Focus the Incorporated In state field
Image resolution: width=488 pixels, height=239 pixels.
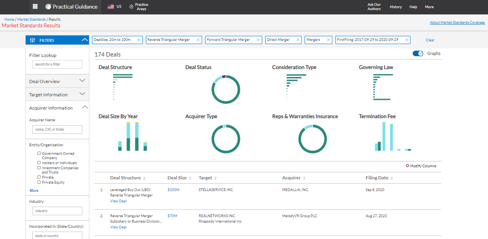click(x=57, y=235)
